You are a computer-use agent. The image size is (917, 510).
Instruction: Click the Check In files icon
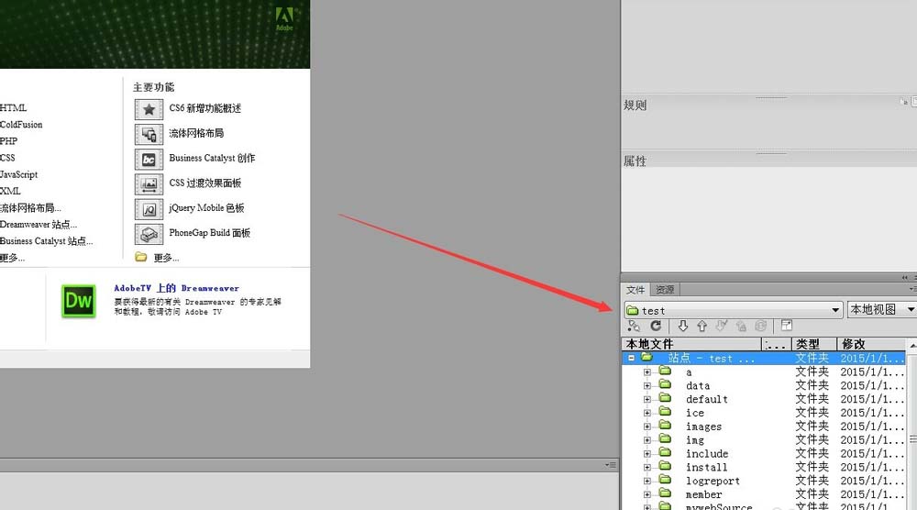741,326
